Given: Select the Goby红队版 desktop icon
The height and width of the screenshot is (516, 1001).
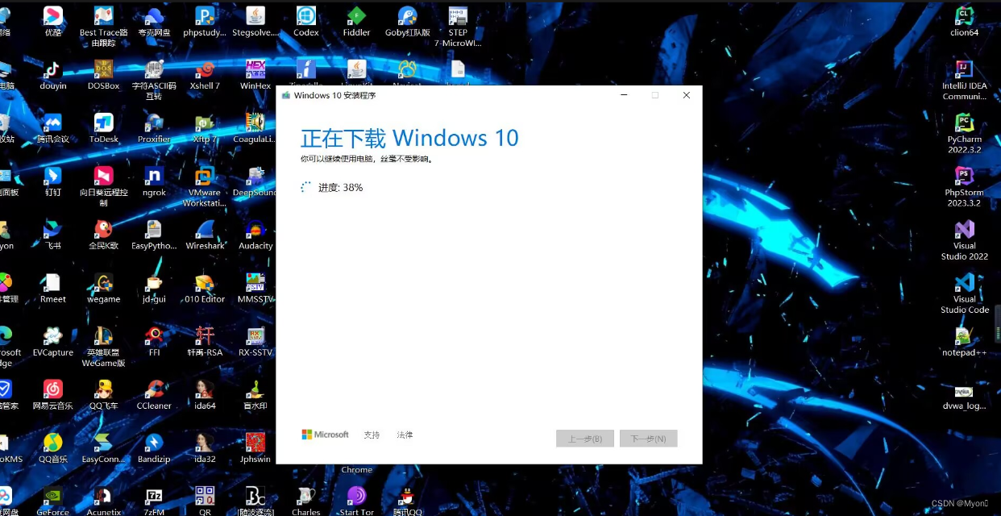Looking at the screenshot, I should (x=407, y=22).
